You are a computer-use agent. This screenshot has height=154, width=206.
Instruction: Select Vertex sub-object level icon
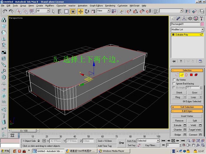pyautogui.click(x=177, y=75)
